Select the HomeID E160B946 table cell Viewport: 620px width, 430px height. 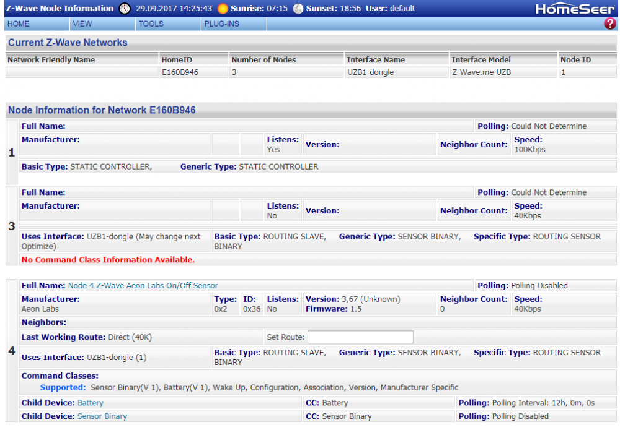[x=180, y=72]
